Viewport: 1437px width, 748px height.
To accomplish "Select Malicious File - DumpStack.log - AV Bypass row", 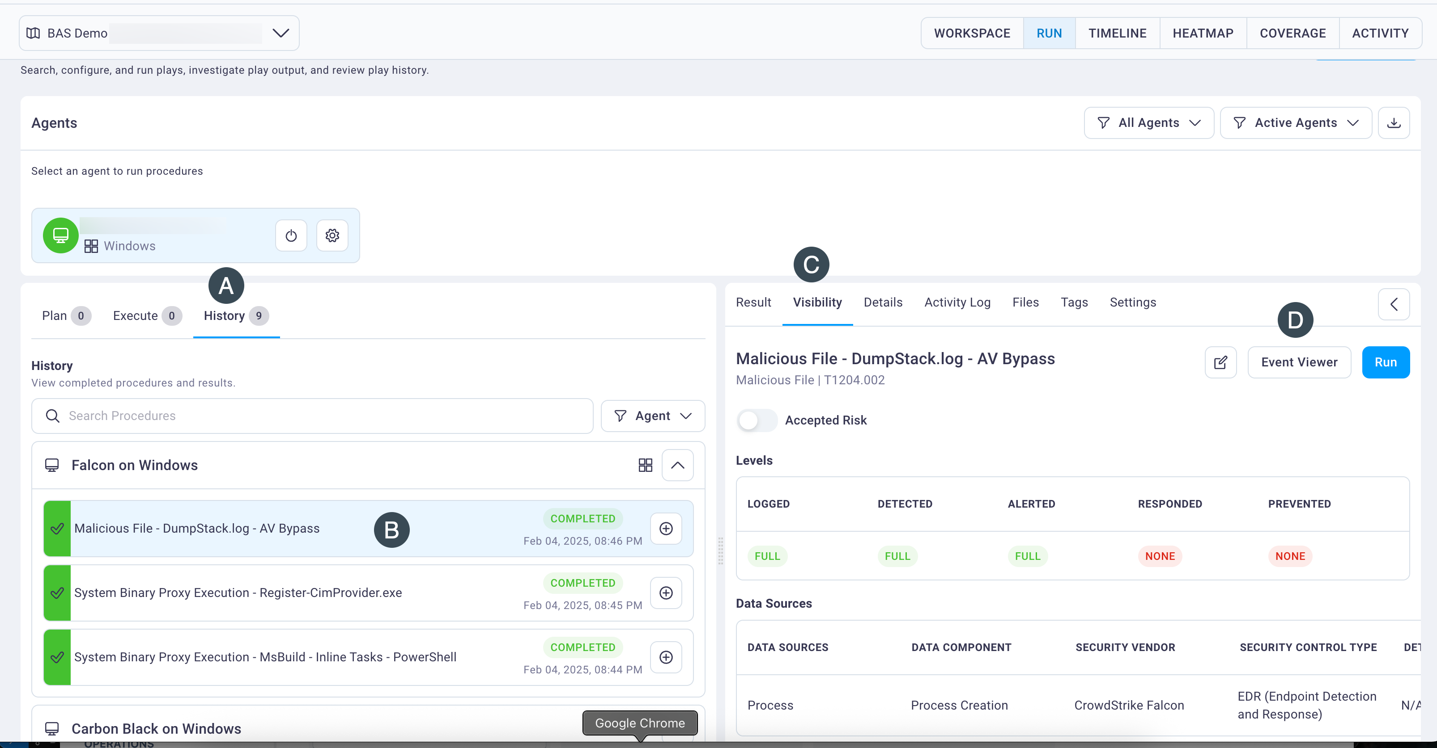I will point(368,529).
